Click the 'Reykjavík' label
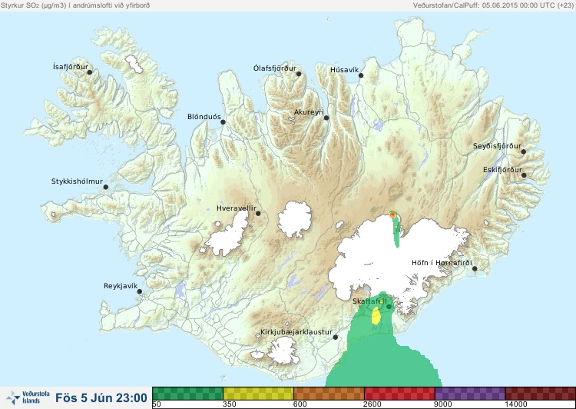The image size is (576, 409). 121,286
